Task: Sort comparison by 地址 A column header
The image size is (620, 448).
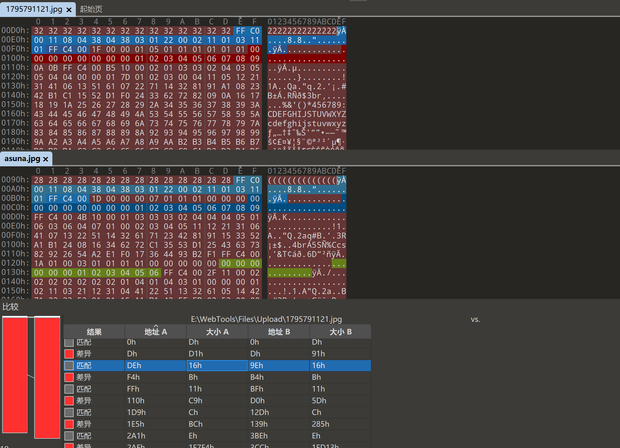Action: tap(156, 332)
